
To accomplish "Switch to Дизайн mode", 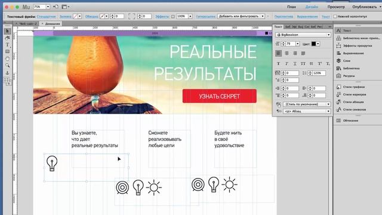I will 312,7.
